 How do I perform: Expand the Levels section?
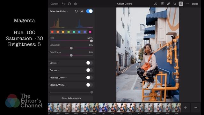point(54,63)
